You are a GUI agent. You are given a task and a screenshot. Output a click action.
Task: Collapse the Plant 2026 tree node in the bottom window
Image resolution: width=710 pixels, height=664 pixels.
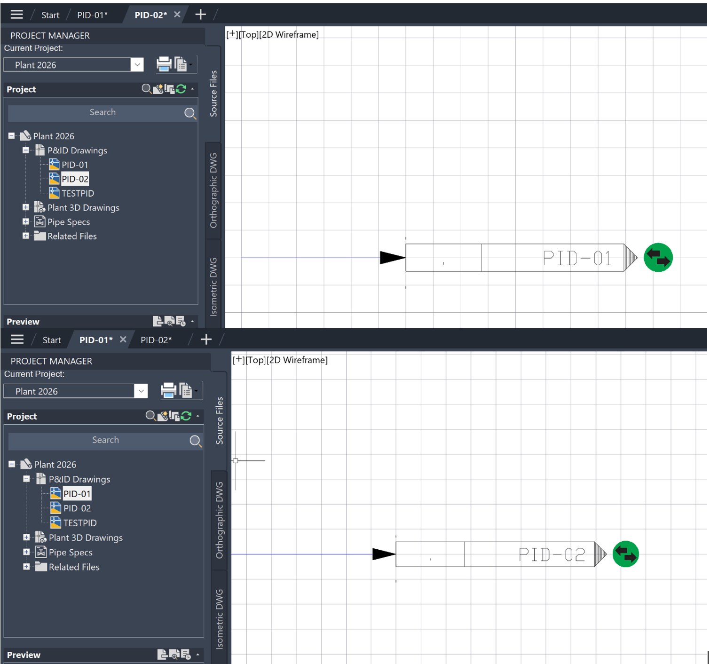(x=12, y=464)
